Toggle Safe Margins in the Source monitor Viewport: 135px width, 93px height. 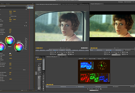[x=71, y=52]
